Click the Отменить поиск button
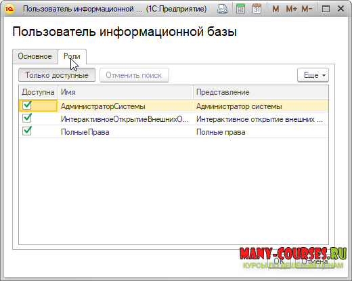 pyautogui.click(x=134, y=75)
